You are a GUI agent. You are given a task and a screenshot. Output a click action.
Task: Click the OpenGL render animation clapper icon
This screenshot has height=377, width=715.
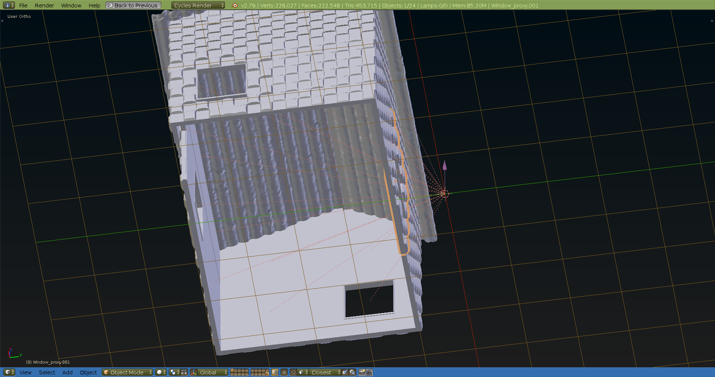[369, 372]
